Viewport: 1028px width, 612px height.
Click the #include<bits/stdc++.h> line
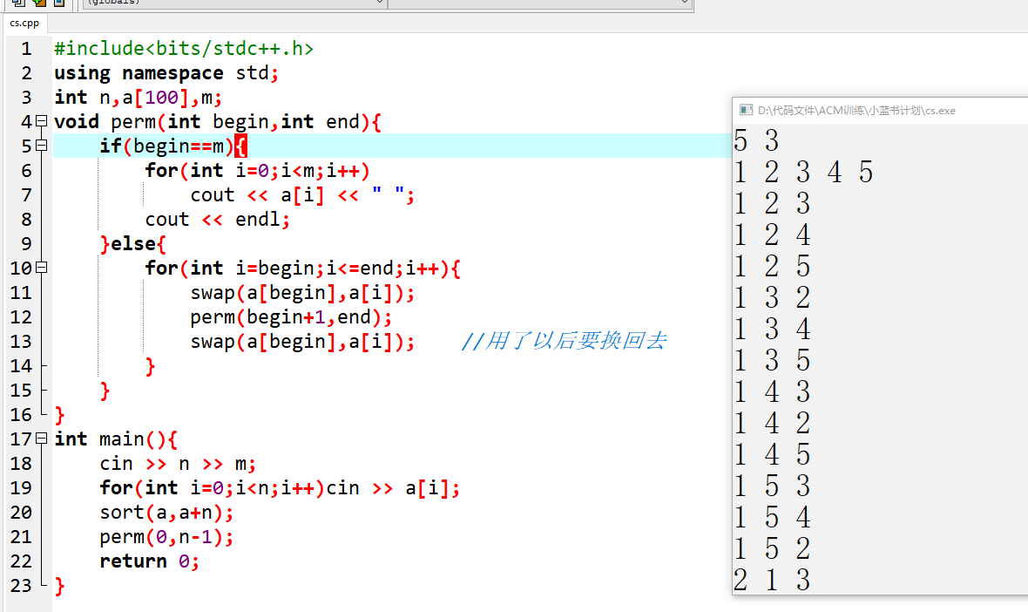(x=184, y=49)
